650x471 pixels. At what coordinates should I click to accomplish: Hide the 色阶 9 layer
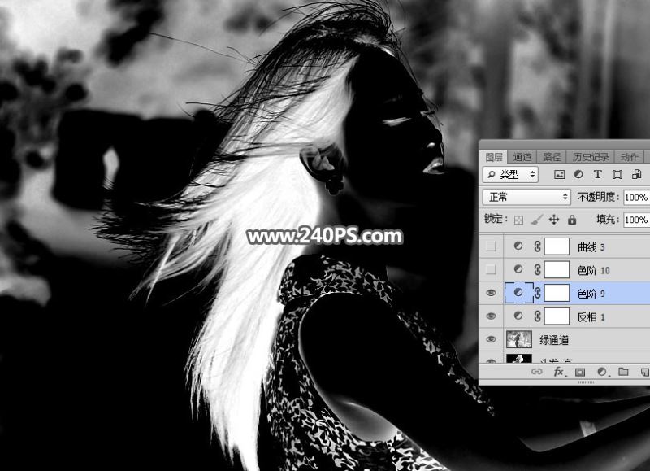[491, 293]
